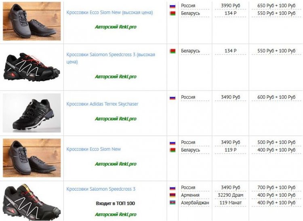This screenshot has width=303, height=221.
Task: Click the Salomon Speedcross 3 (высокая цена) product image
Action: click(32, 67)
